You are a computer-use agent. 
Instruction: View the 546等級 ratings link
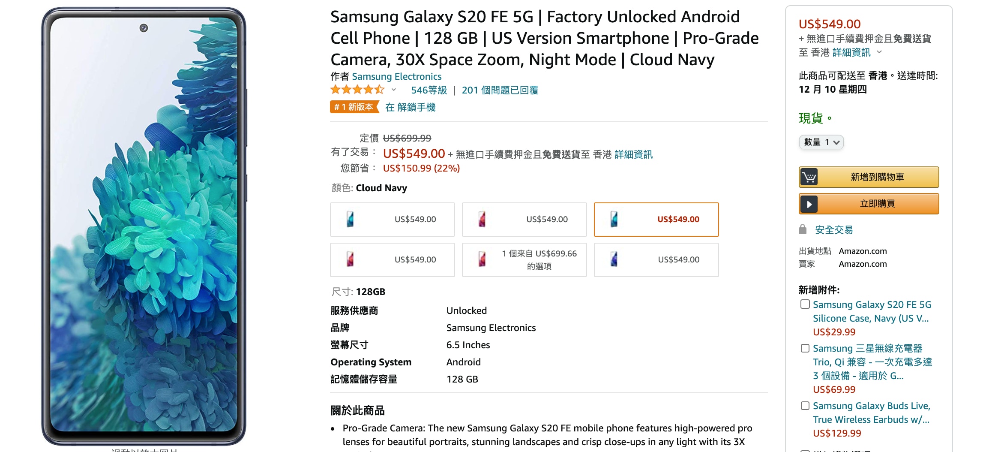coord(429,90)
